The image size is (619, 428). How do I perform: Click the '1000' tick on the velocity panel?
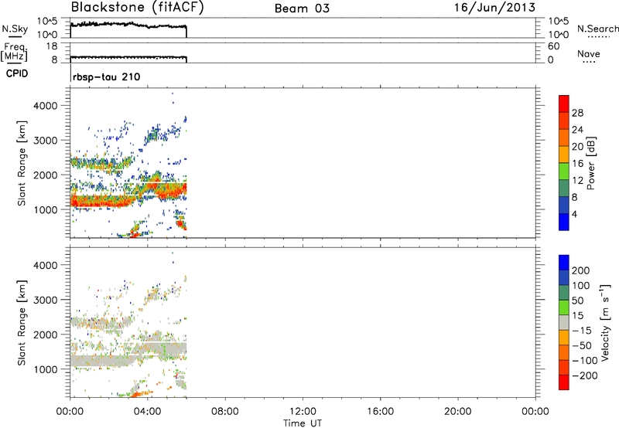(46, 369)
